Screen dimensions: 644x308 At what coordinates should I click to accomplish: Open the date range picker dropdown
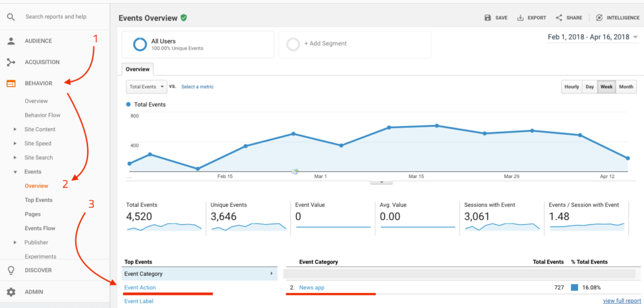[x=635, y=38]
